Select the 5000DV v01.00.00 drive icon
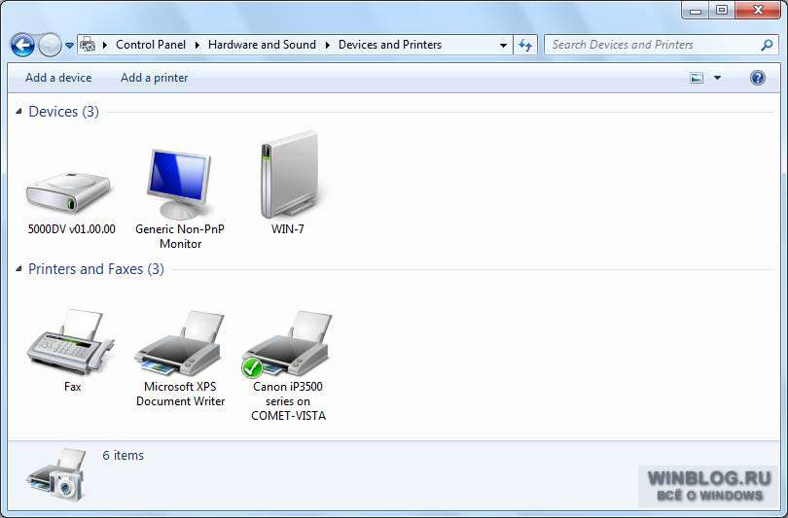The image size is (788, 518). tap(68, 192)
